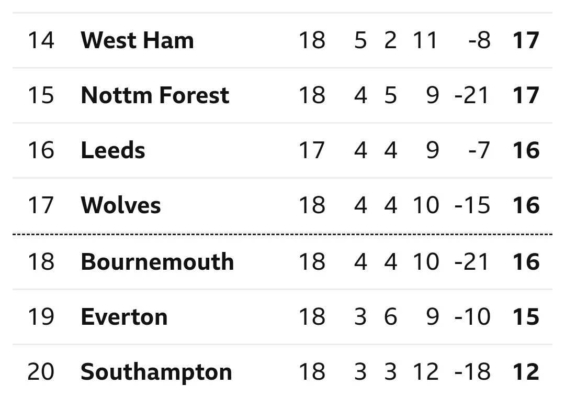Select the Everton team name
Image resolution: width=565 pixels, height=396 pixels.
pos(124,317)
